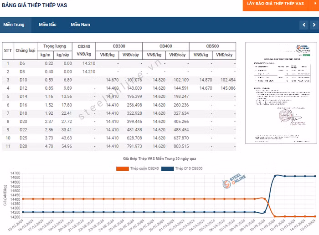
Task: Click the 14.870 CB500 price
Action: pyautogui.click(x=206, y=80)
